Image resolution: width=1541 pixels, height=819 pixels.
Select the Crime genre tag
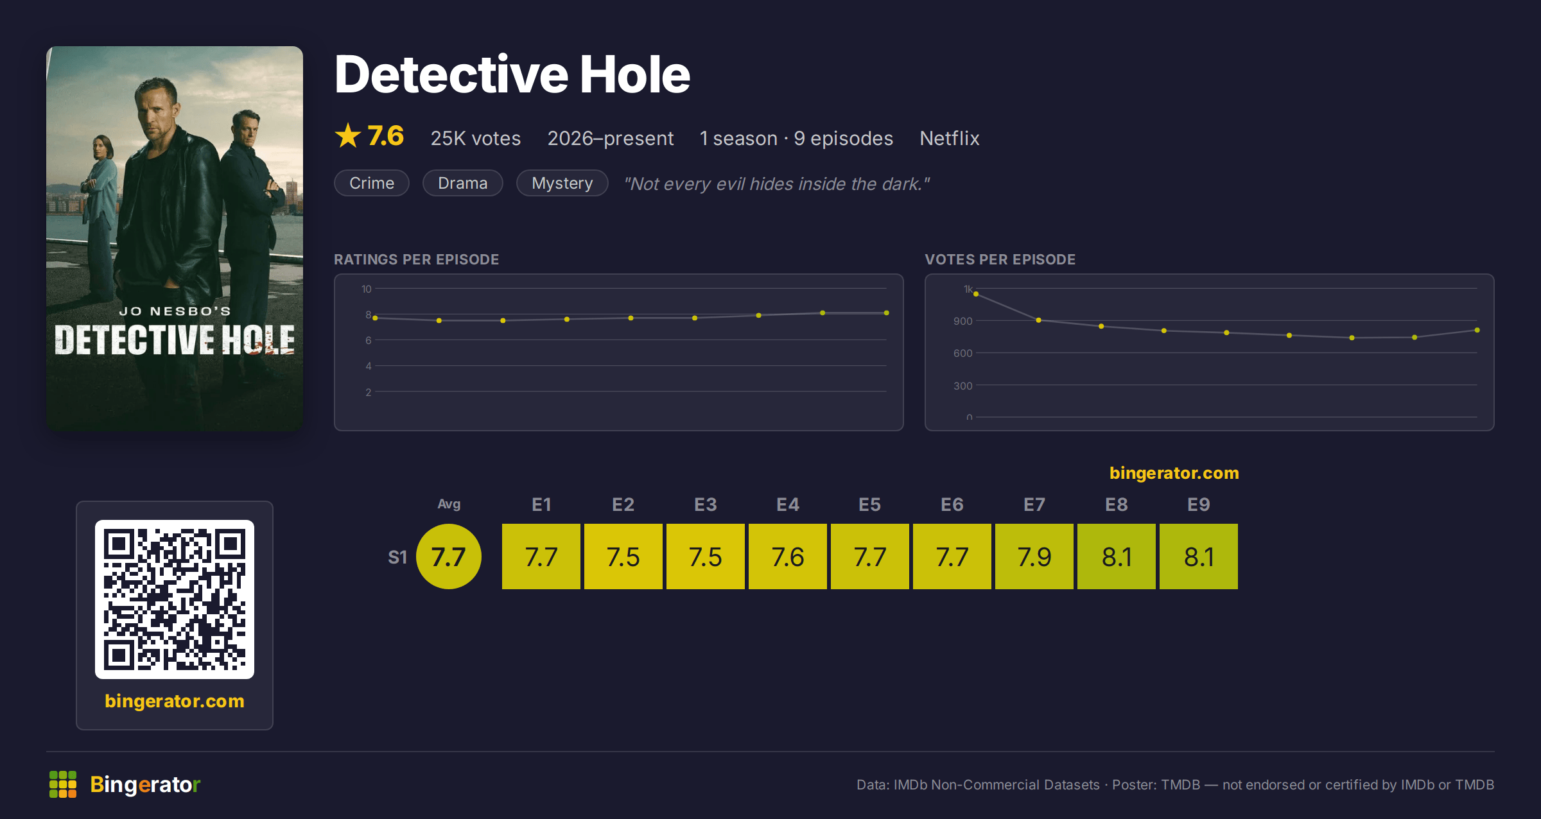(x=372, y=184)
